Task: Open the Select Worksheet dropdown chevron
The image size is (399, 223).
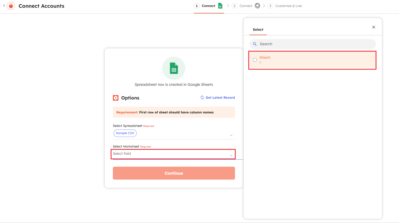Action: [231, 155]
